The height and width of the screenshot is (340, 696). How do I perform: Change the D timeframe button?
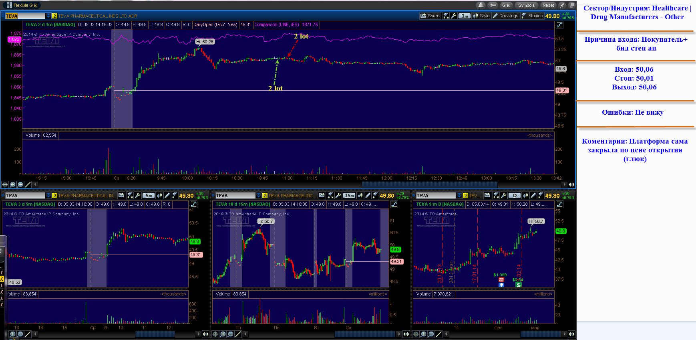tap(515, 196)
